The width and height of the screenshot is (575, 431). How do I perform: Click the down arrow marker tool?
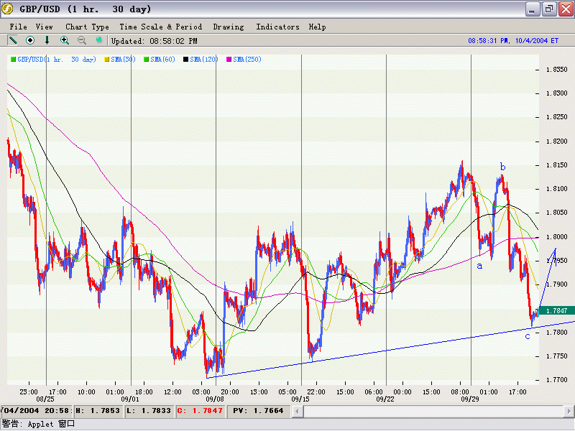pos(47,40)
